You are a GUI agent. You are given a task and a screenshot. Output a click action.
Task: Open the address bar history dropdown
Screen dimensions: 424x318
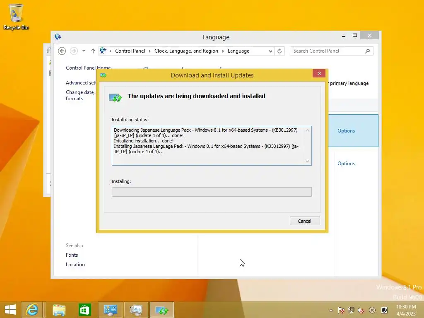(270, 51)
